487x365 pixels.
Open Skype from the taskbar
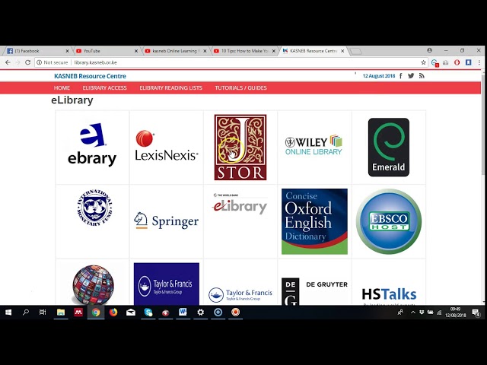coord(148,313)
